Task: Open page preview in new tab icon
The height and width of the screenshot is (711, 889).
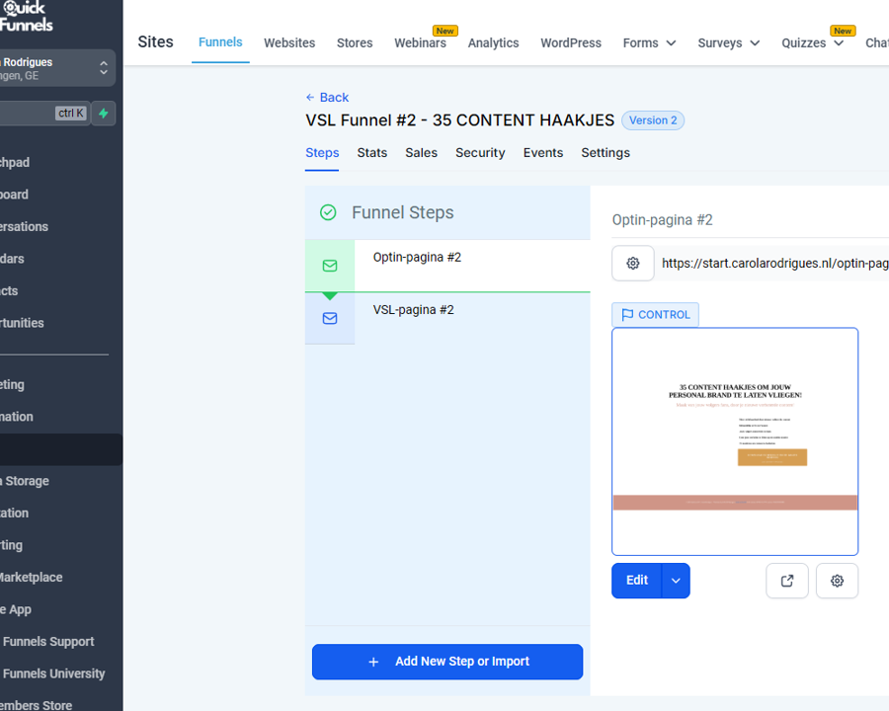Action: tap(787, 581)
